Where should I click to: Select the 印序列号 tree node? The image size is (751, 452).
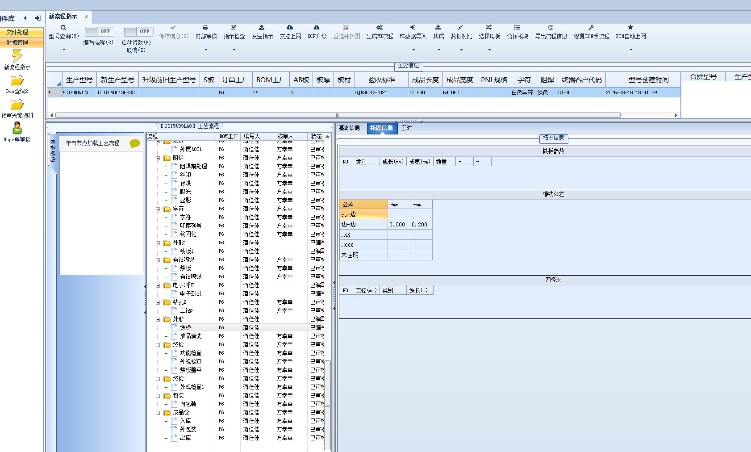191,226
